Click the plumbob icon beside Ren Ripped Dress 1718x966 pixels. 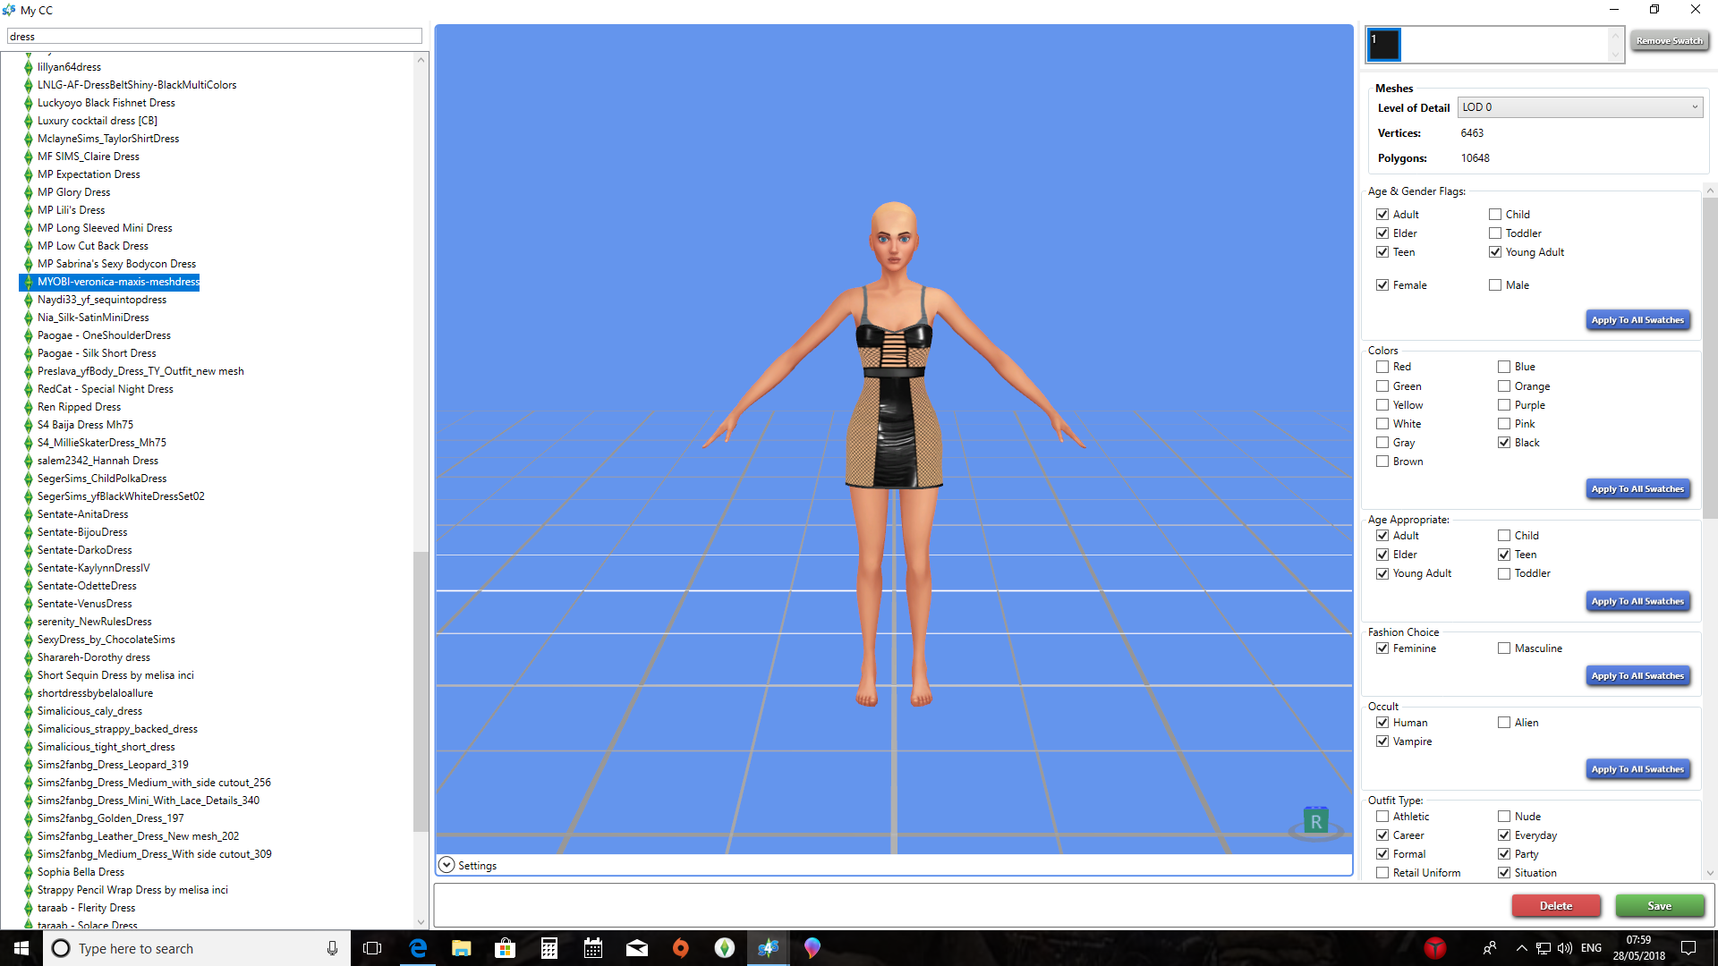28,407
